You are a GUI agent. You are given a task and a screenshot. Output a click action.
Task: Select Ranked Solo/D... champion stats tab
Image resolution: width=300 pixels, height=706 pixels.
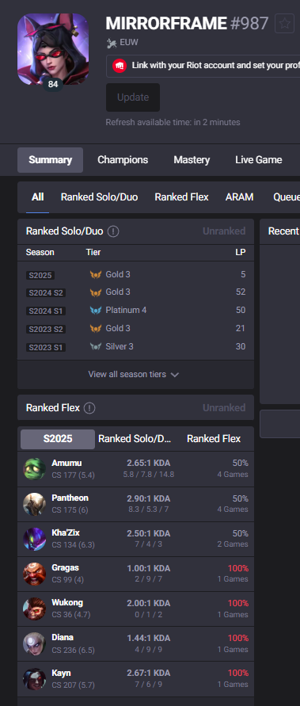coord(135,439)
